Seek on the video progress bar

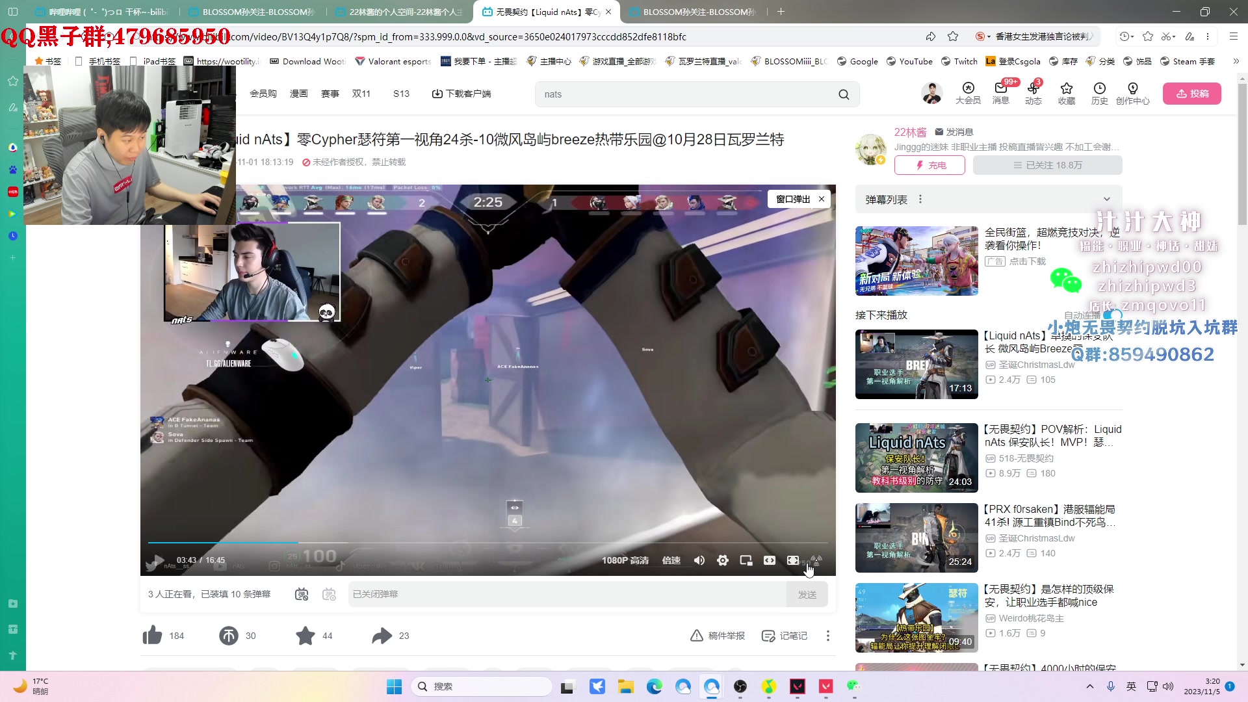tap(487, 542)
